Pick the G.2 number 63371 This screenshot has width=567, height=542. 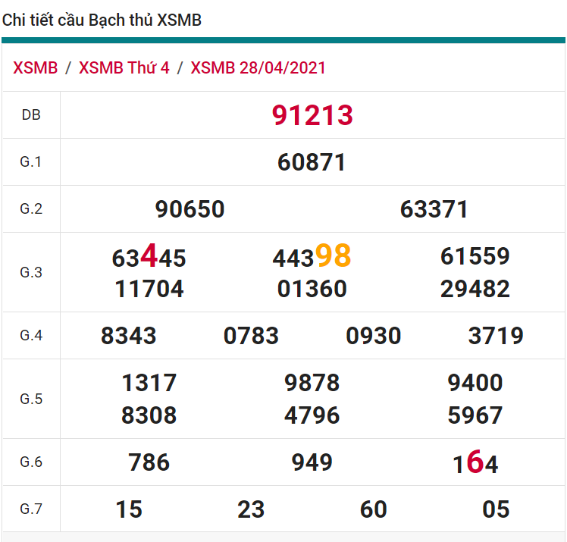click(434, 209)
